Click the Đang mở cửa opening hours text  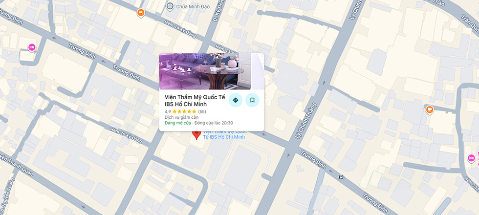click(x=178, y=123)
